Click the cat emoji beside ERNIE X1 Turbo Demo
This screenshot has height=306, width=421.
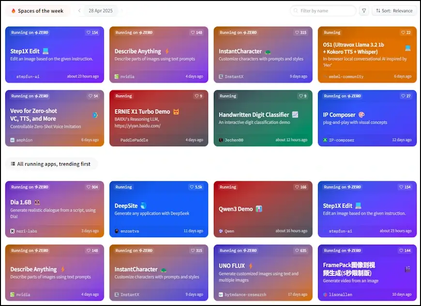pyautogui.click(x=176, y=111)
